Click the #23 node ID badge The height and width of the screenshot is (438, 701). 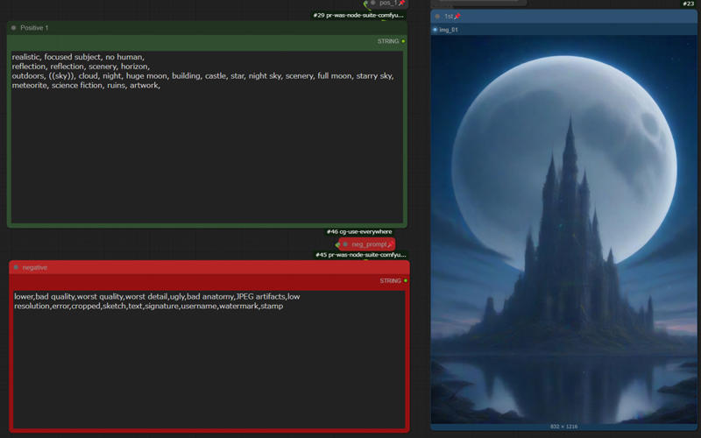pos(688,4)
